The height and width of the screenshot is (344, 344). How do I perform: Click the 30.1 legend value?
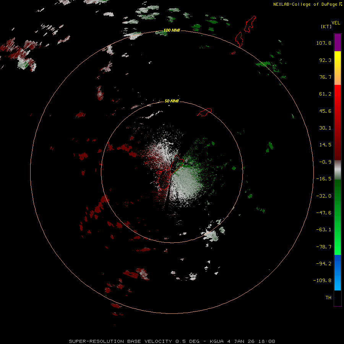click(x=325, y=128)
